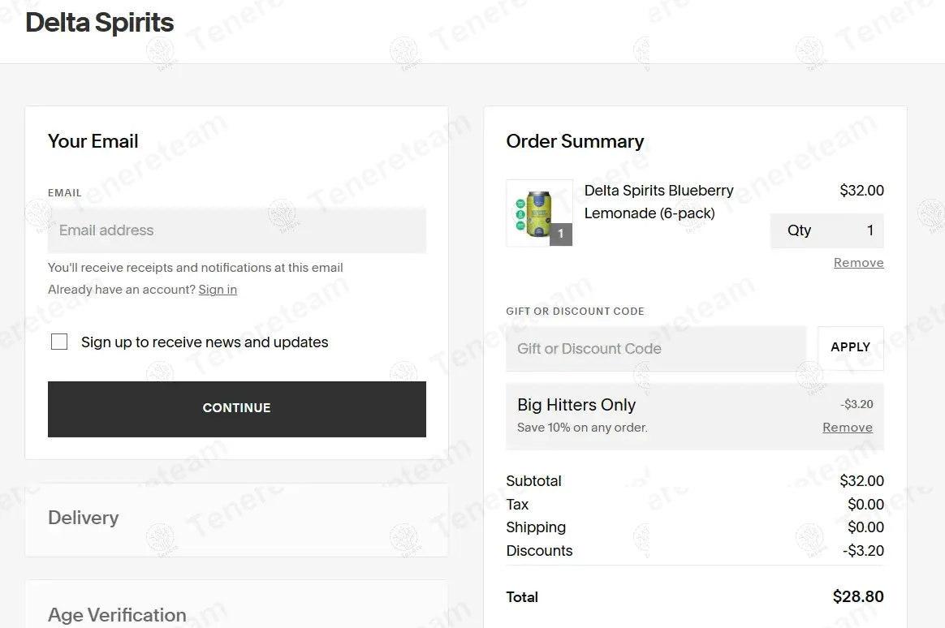945x628 pixels.
Task: Enable the news and updates checkbox
Action: (59, 342)
